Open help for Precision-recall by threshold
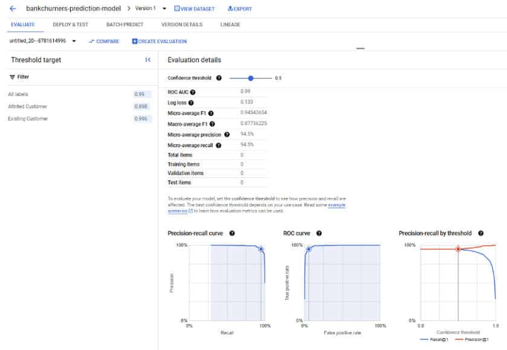The image size is (507, 350). click(480, 233)
